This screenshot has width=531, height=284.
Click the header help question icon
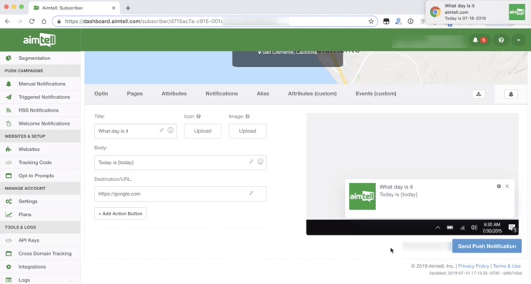coord(501,40)
